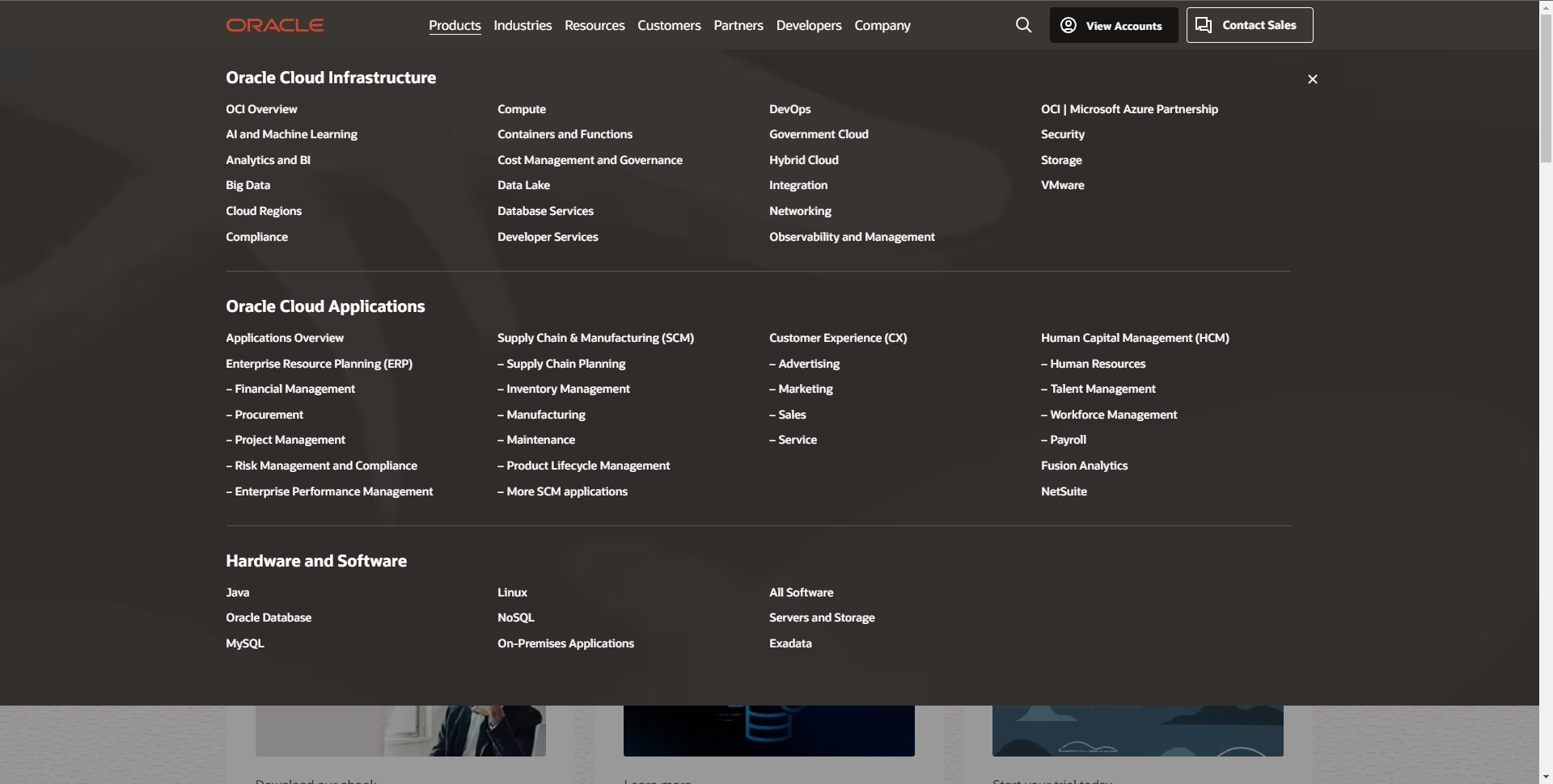Select the Storage link
This screenshot has height=784, width=1553.
click(x=1061, y=160)
